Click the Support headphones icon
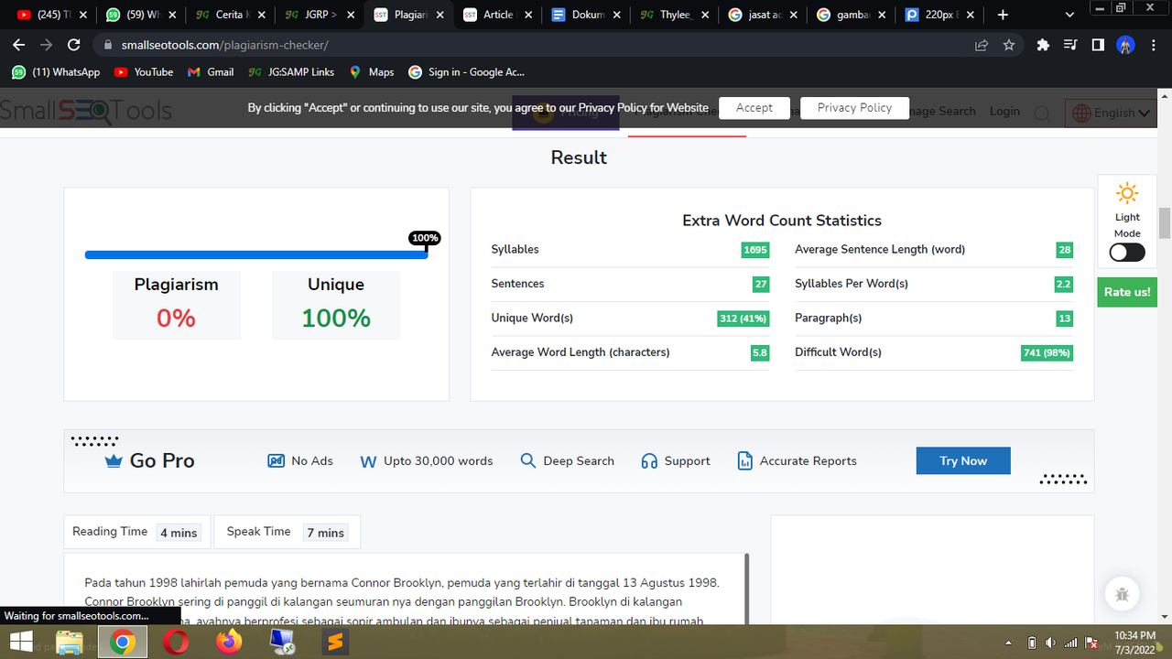This screenshot has height=659, width=1172. pyautogui.click(x=649, y=460)
